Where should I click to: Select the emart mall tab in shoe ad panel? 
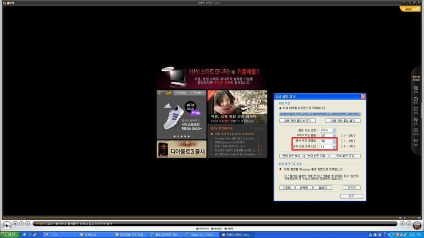click(165, 93)
